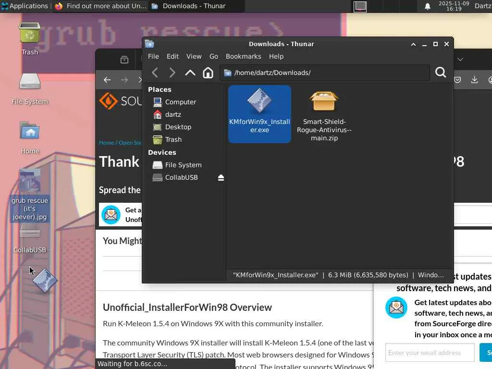Open Thunar Edit menu

click(x=172, y=57)
